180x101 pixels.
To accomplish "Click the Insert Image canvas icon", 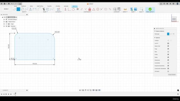I will click(136, 9).
